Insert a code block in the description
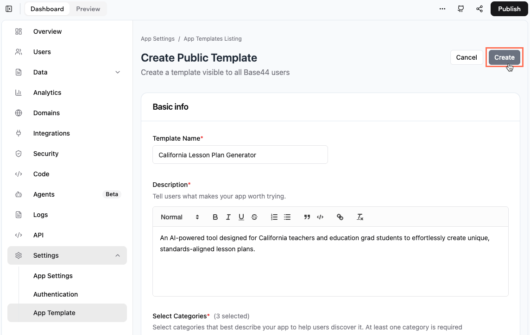The width and height of the screenshot is (530, 335). point(320,217)
